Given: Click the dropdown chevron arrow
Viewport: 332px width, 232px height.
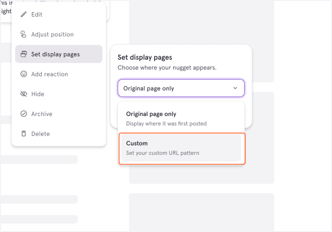Looking at the screenshot, I should [235, 88].
